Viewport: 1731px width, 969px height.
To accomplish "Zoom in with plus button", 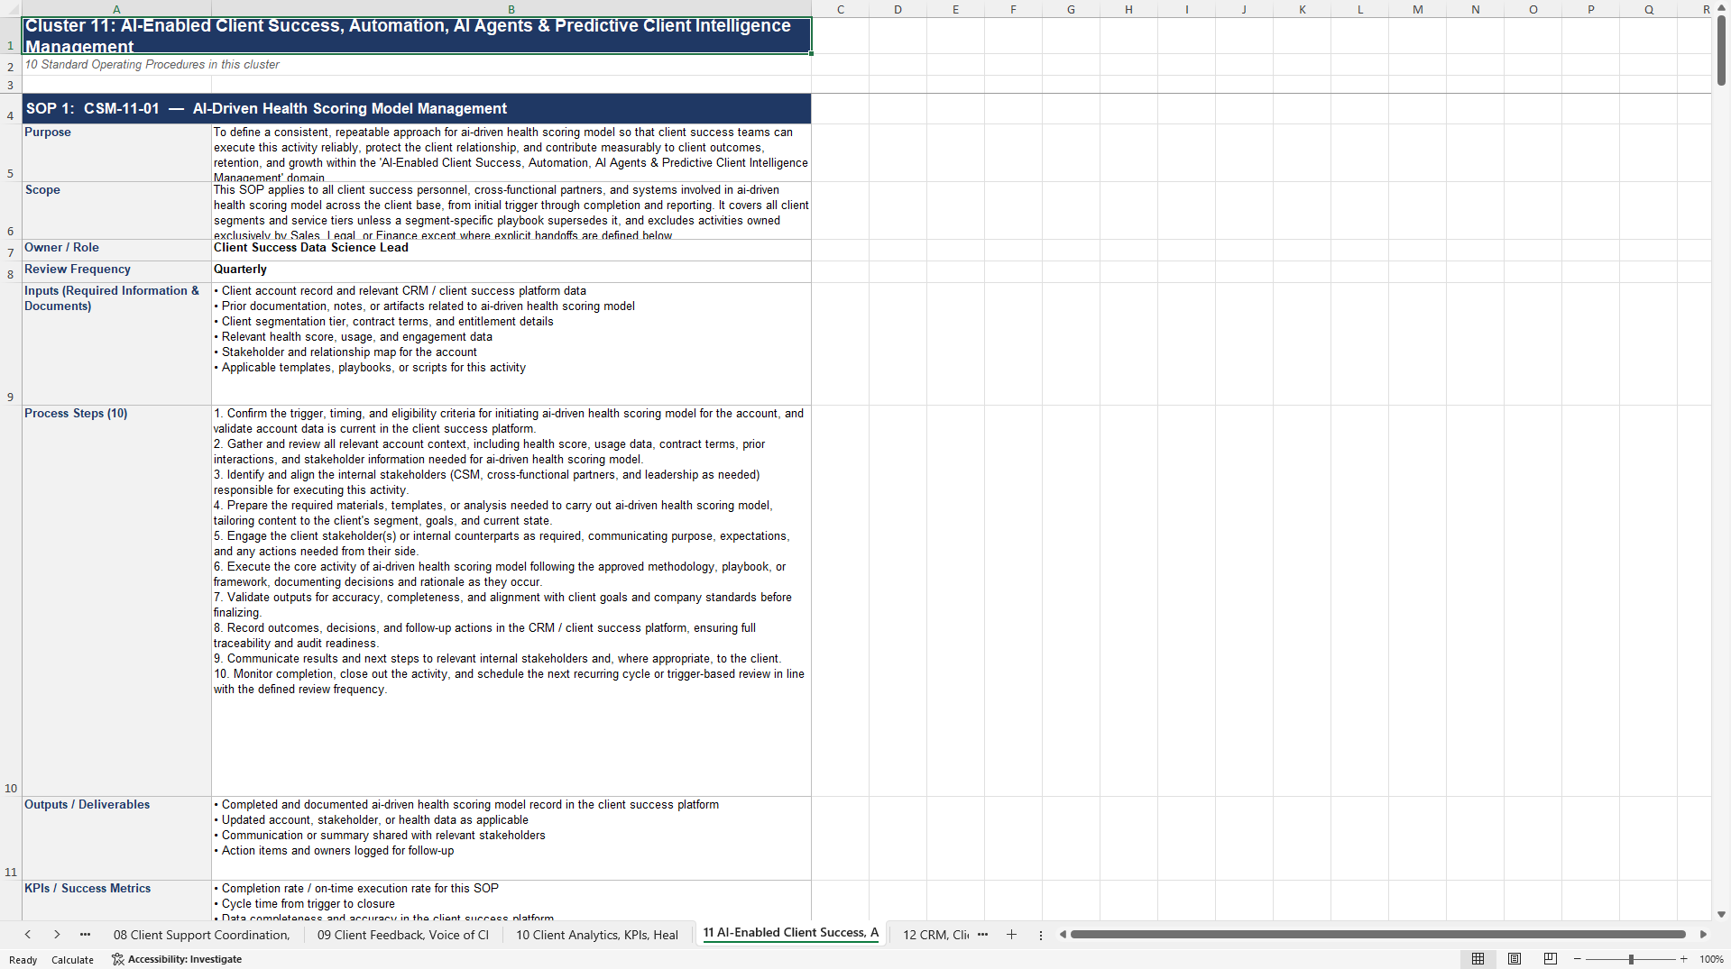I will [1683, 959].
